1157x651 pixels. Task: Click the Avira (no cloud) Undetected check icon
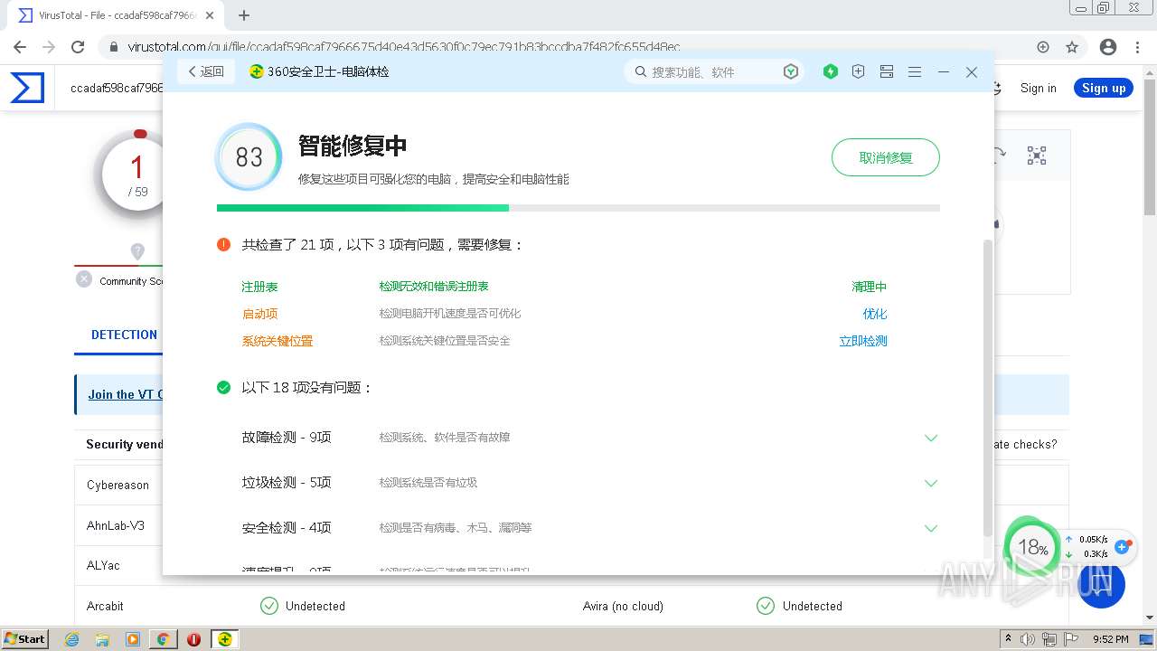[x=766, y=606]
